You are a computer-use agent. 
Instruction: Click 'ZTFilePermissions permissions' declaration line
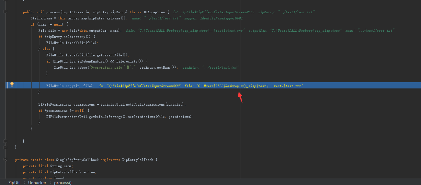point(112,104)
